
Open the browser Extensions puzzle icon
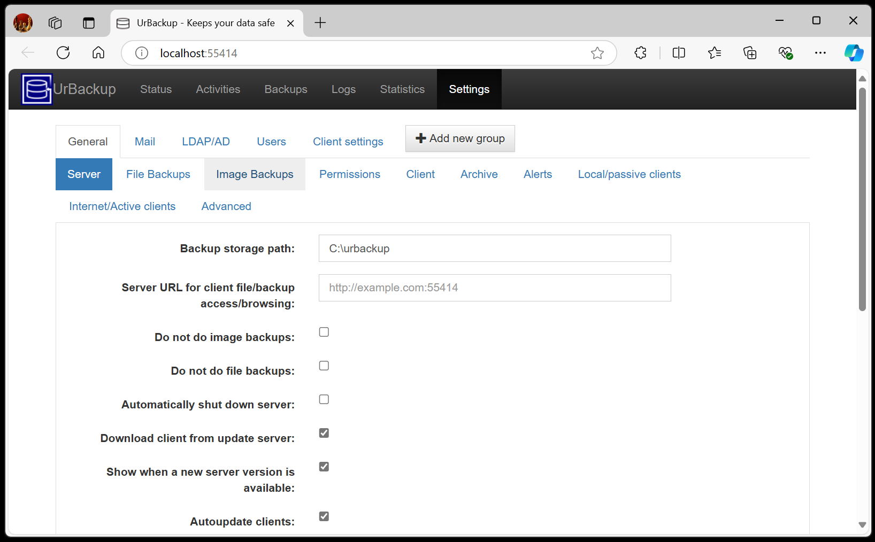[640, 53]
